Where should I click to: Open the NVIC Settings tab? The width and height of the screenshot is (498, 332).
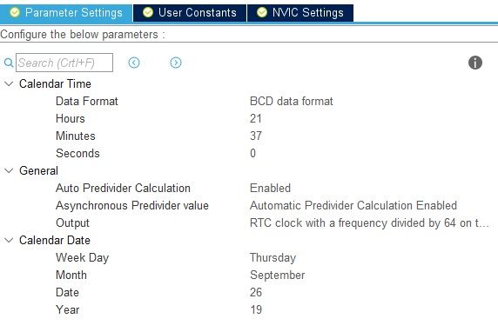tap(300, 13)
